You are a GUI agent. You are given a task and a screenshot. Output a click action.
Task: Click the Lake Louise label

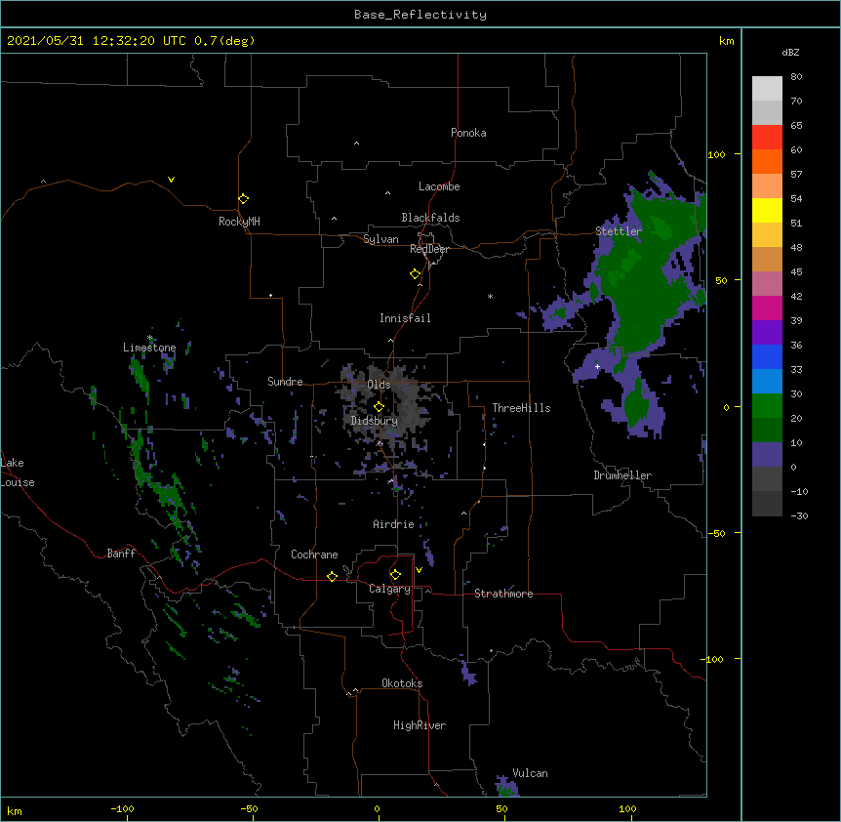(x=18, y=473)
